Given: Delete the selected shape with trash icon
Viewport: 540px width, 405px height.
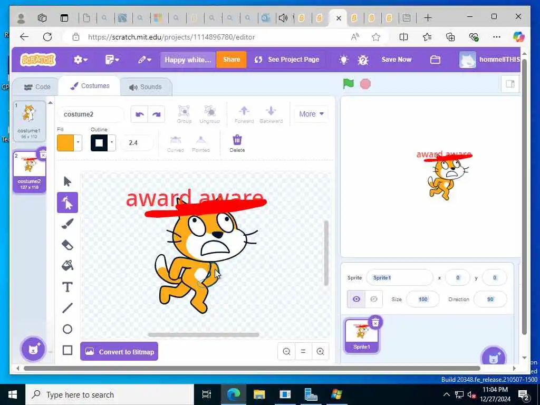Looking at the screenshot, I should tap(237, 143).
